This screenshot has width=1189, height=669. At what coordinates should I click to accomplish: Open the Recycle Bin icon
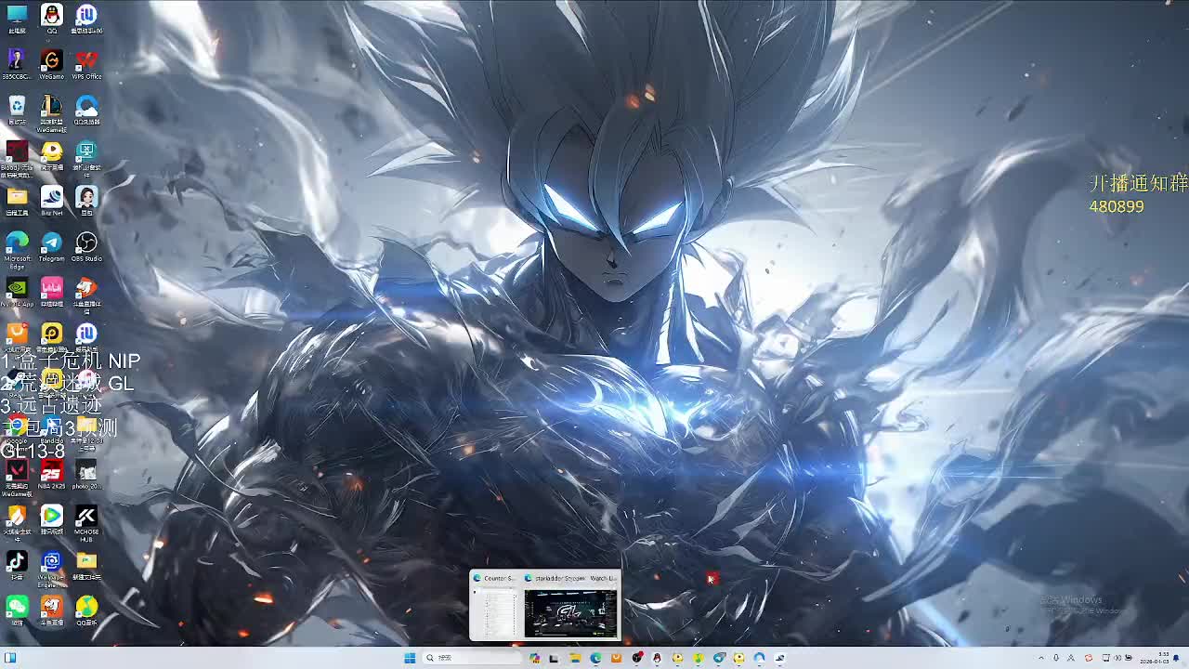pyautogui.click(x=17, y=107)
